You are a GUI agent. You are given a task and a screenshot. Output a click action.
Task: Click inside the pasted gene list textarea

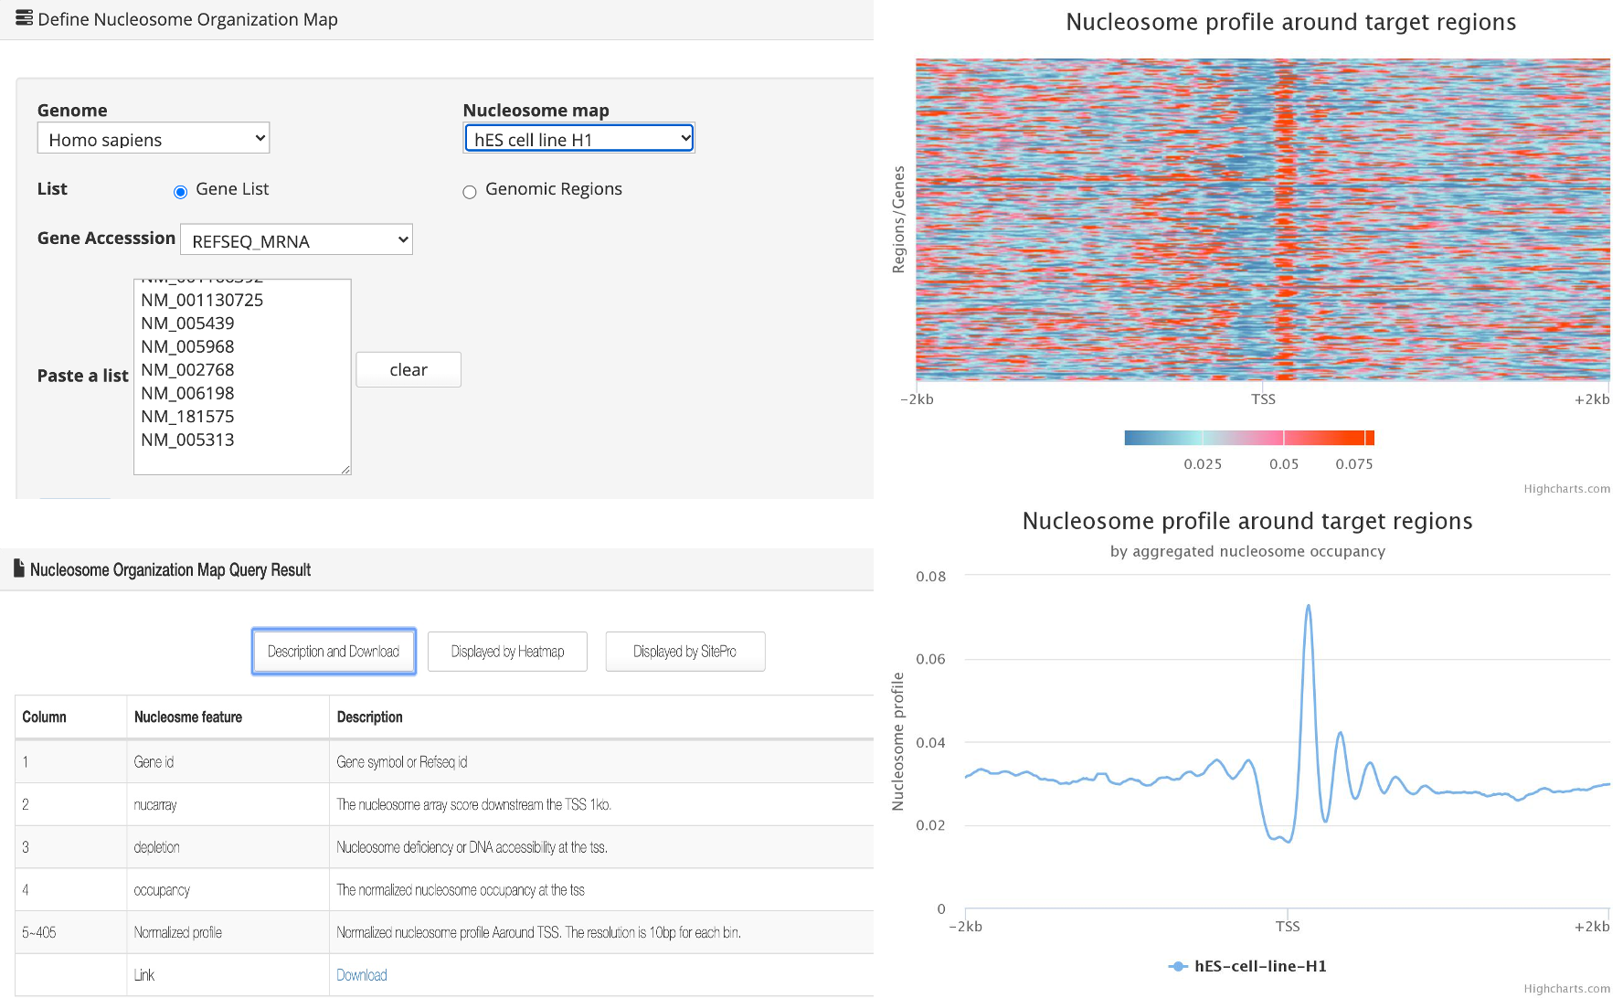coord(242,377)
